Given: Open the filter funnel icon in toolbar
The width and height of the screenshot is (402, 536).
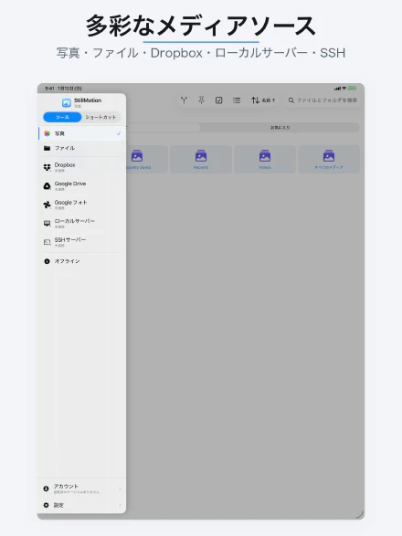Looking at the screenshot, I should coord(184,100).
